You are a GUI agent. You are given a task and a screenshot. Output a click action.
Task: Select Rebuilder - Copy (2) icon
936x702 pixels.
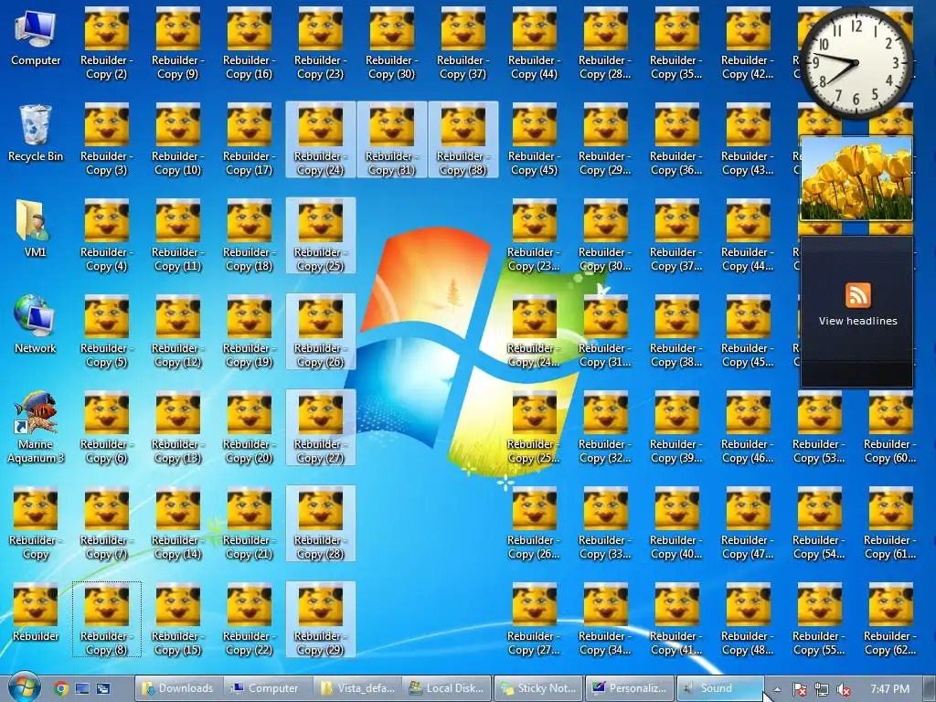click(x=106, y=44)
